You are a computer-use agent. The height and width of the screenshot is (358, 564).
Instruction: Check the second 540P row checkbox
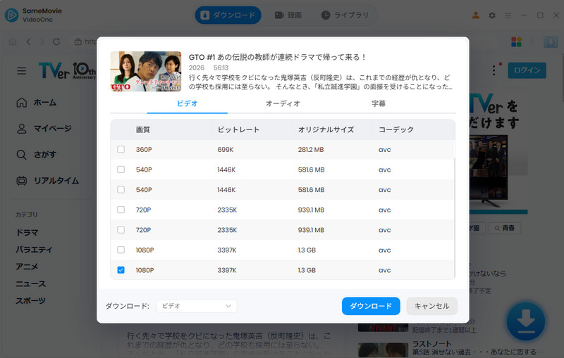[x=121, y=189]
